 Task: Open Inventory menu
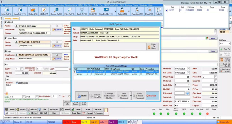click(x=43, y=5)
